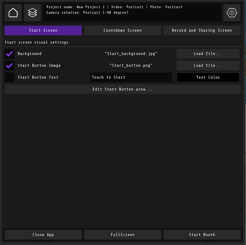246x245 pixels.
Task: Uncheck the Background checkbox
Action: 9,54
